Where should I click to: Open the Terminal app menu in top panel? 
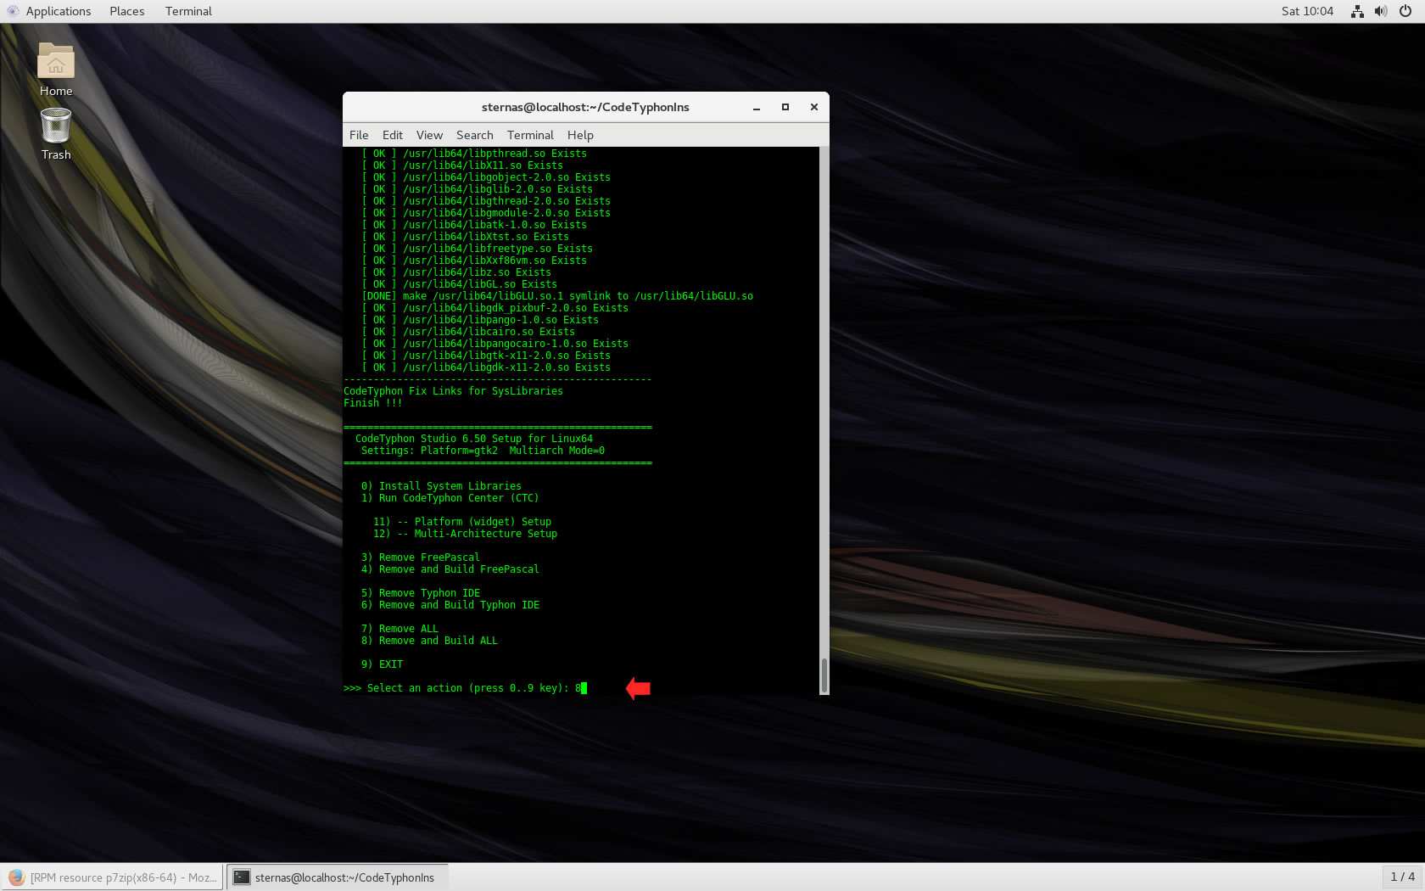188,11
